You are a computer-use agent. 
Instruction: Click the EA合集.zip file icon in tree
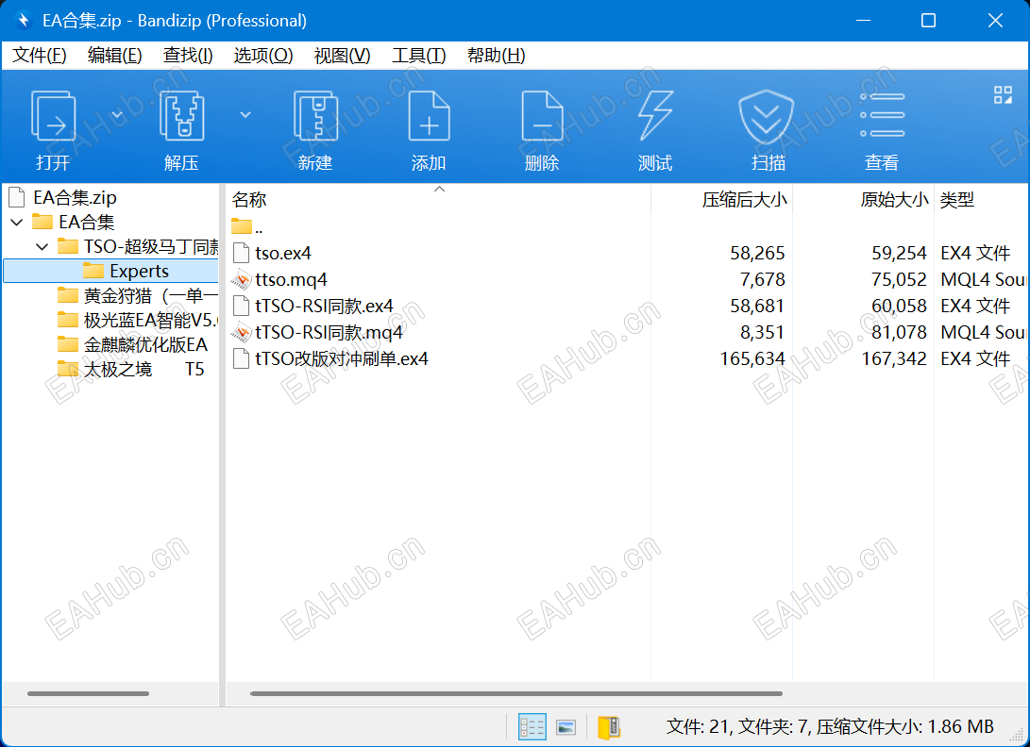[16, 197]
